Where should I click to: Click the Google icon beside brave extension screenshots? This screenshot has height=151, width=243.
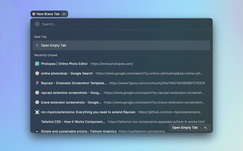point(37,102)
